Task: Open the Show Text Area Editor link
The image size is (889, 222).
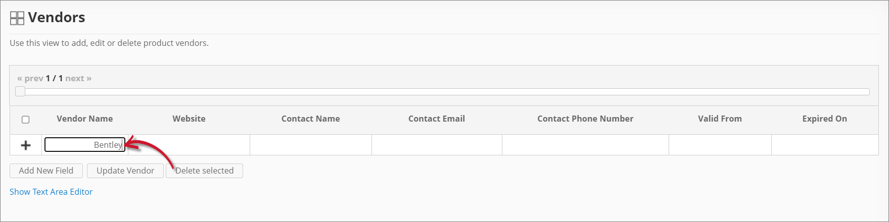Action: pos(51,192)
